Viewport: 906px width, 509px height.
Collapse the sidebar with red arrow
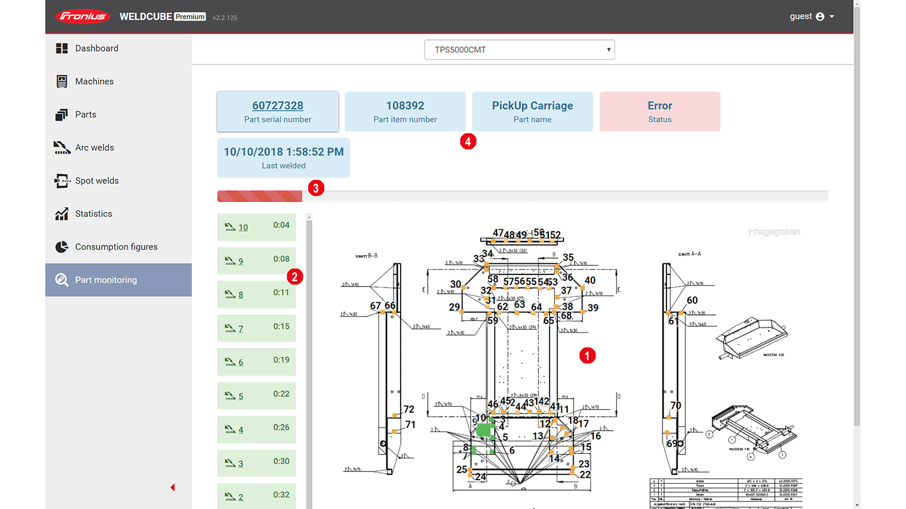(172, 487)
